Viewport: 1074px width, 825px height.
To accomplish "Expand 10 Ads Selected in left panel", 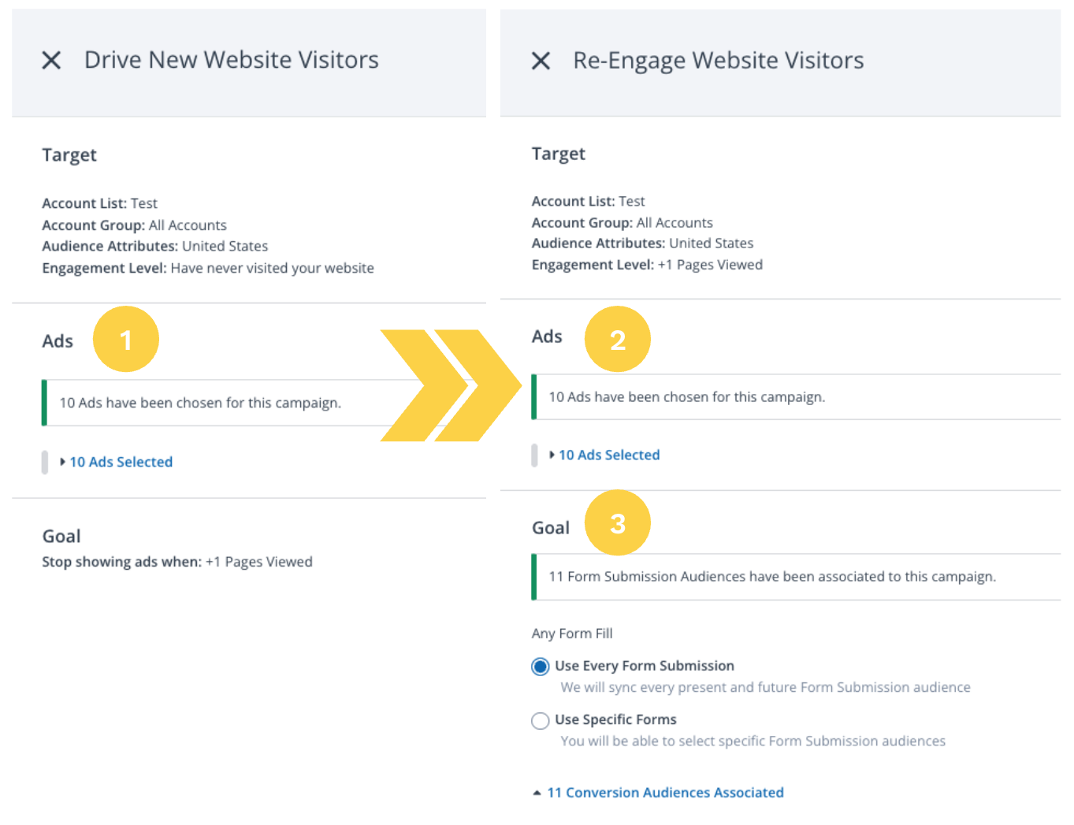I will point(120,462).
